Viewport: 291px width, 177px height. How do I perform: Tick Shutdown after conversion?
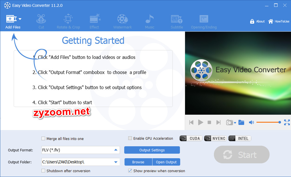click(x=43, y=170)
